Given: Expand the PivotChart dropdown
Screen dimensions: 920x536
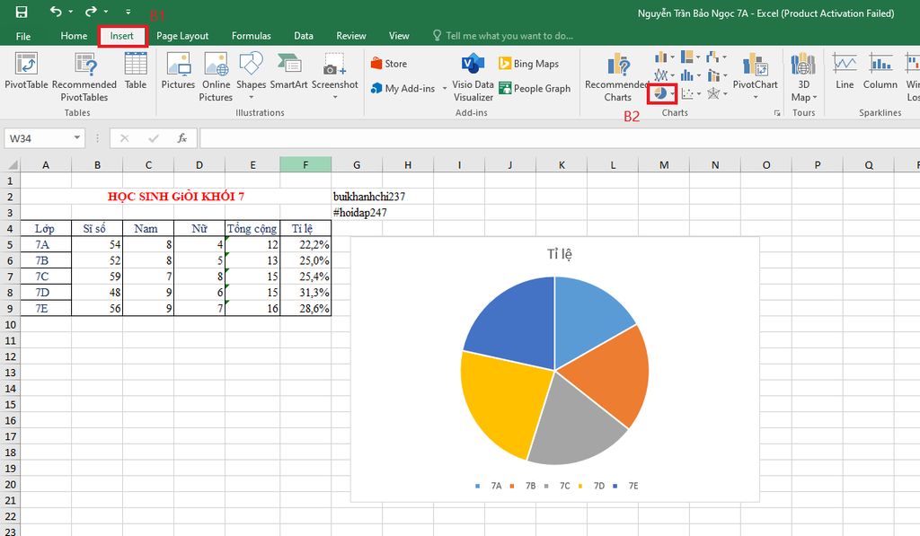Looking at the screenshot, I should [x=755, y=97].
